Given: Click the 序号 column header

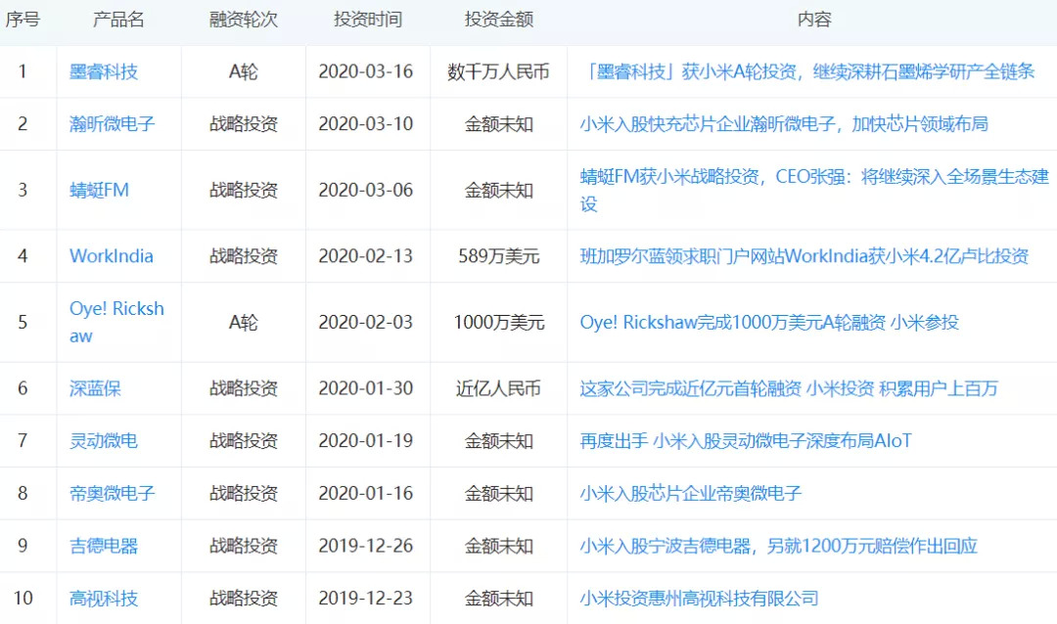Looking at the screenshot, I should pyautogui.click(x=23, y=20).
